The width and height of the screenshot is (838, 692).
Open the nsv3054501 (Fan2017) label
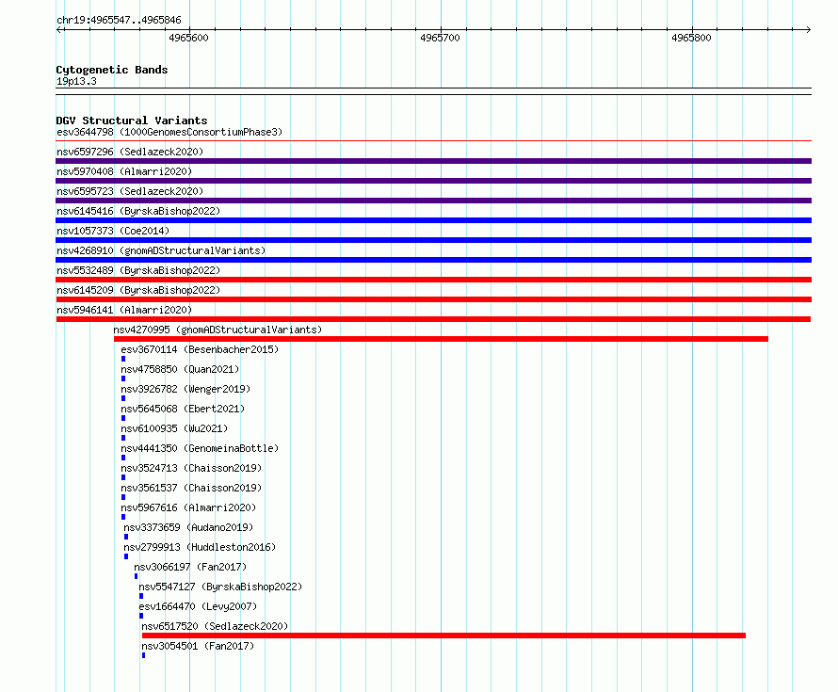point(198,646)
